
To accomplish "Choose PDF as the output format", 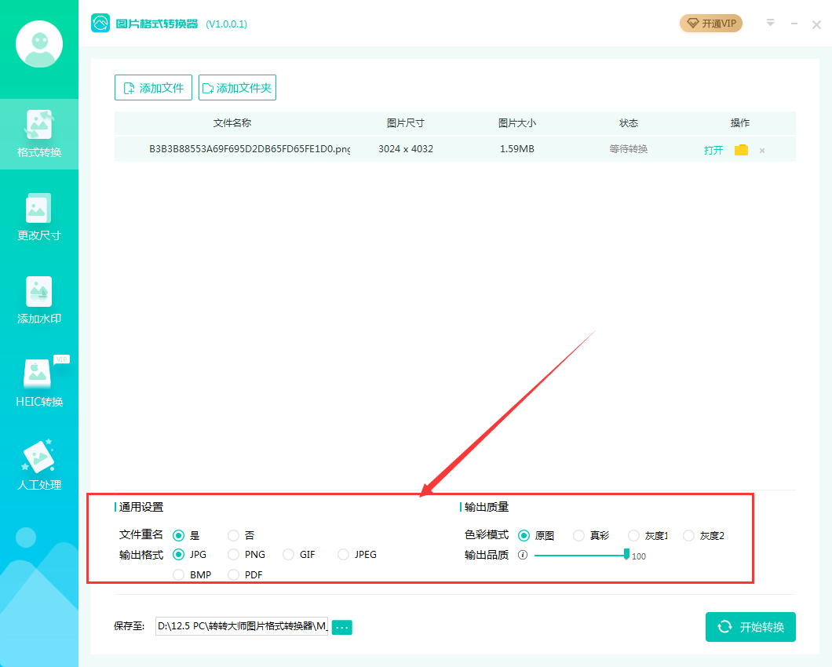I will click(x=233, y=574).
